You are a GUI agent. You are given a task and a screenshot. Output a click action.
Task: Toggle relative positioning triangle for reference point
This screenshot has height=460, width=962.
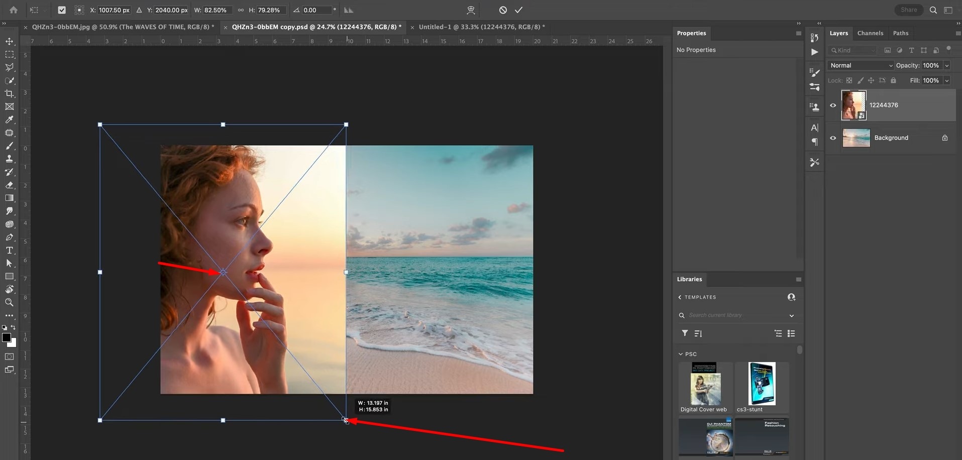point(139,10)
